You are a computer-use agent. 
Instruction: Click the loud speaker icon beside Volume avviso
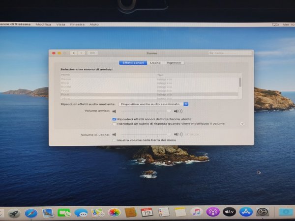pos(178,111)
